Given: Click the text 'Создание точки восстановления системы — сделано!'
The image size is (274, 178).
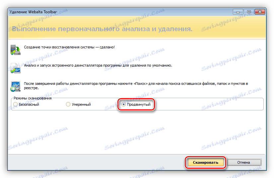Looking at the screenshot, I should [x=69, y=47].
